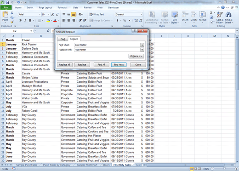
Task: Open Sort & Filter menu
Action: (x=220, y=18)
